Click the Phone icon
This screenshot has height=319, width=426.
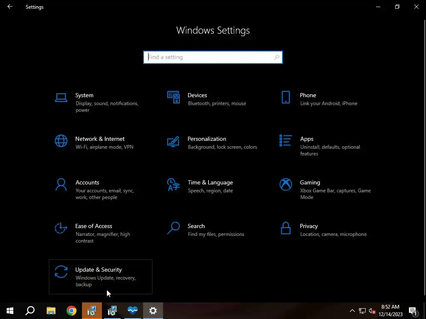(285, 97)
